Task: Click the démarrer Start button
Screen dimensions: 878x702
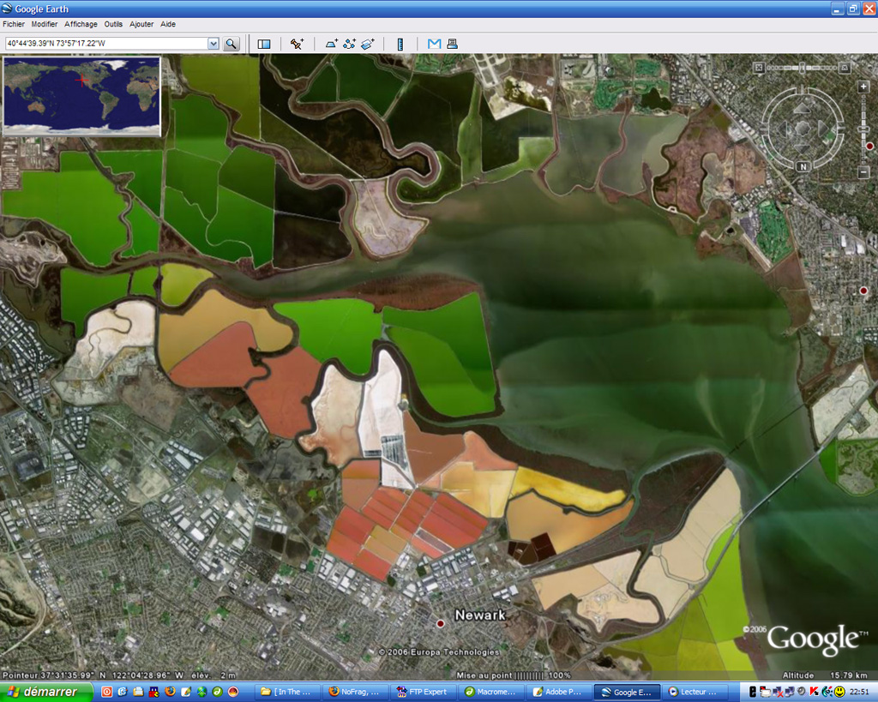Action: [46, 692]
